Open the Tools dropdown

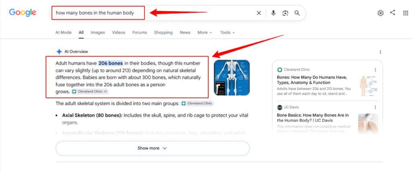click(x=227, y=33)
